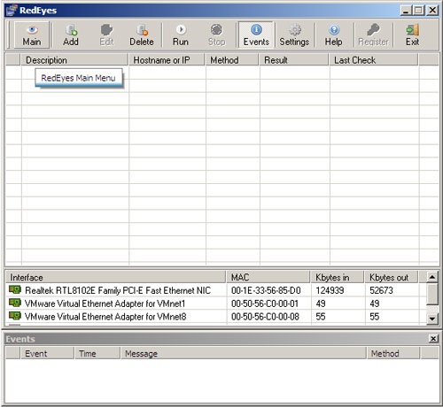Click the Add host toolbar icon
443x407 pixels.
71,30
